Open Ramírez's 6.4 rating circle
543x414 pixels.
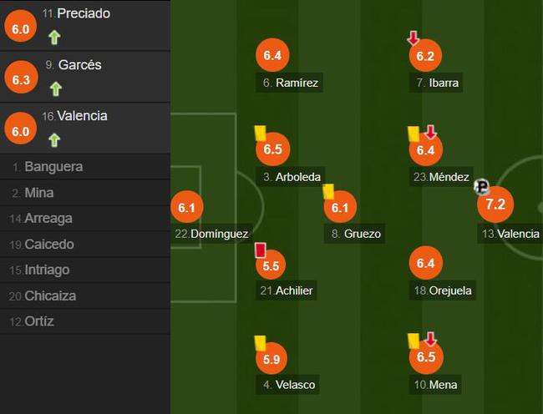tap(272, 55)
